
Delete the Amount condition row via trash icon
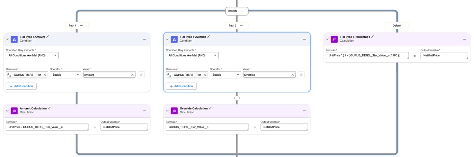pyautogui.click(x=141, y=75)
